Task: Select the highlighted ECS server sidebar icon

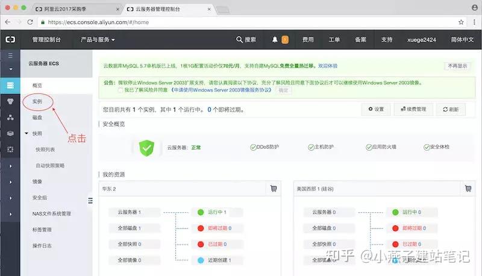Action: [10, 86]
